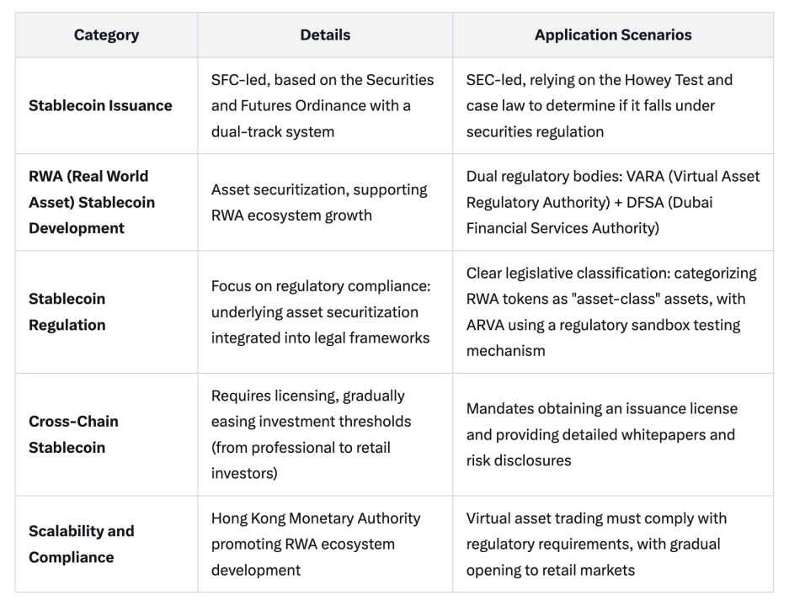Click the SEC-led securities regulation cell
The width and height of the screenshot is (789, 606).
pyautogui.click(x=600, y=105)
